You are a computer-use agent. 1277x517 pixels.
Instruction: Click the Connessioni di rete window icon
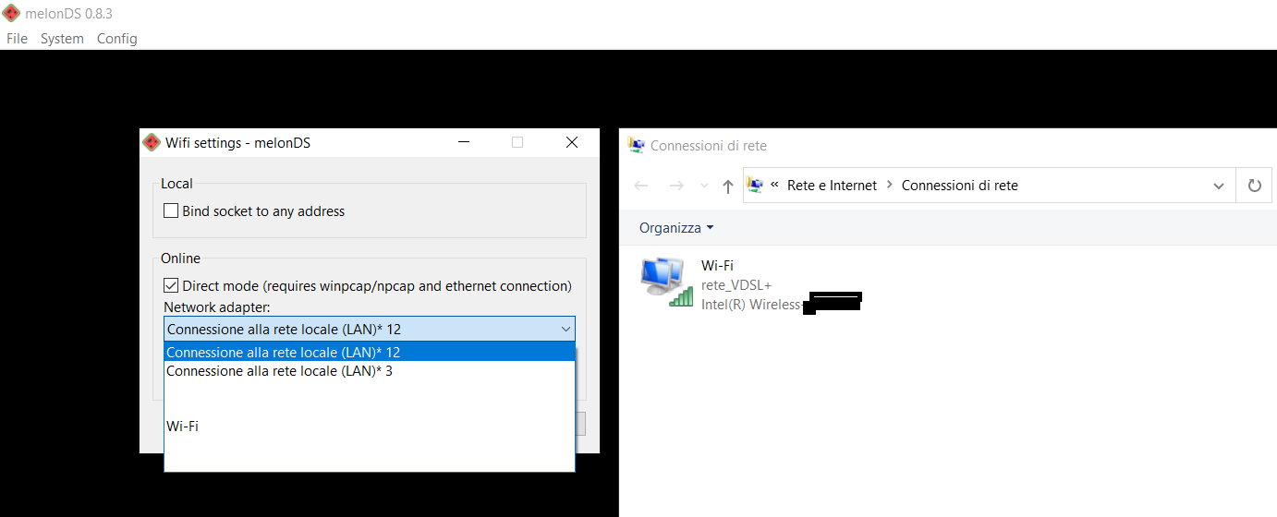[x=636, y=145]
